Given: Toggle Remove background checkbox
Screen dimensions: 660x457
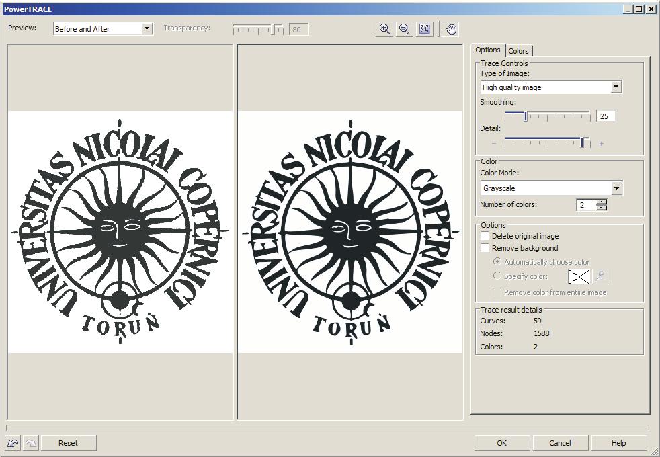Looking at the screenshot, I should pyautogui.click(x=485, y=248).
